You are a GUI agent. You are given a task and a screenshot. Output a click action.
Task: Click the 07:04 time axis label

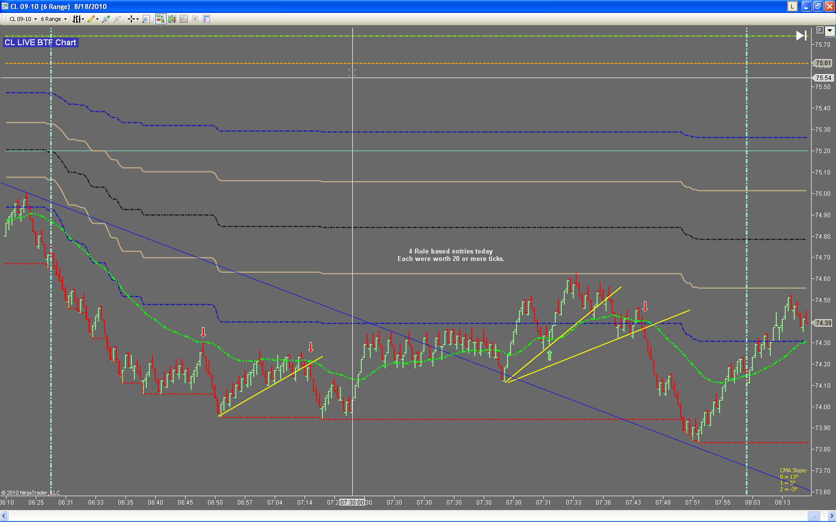coord(275,503)
